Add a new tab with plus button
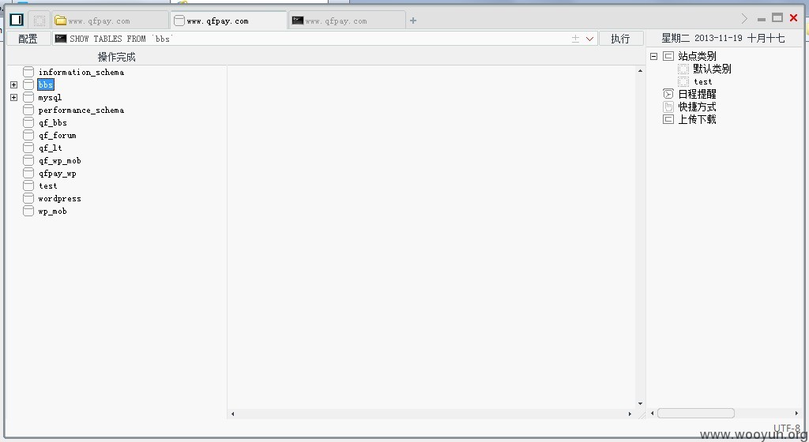809x442 pixels. (412, 21)
